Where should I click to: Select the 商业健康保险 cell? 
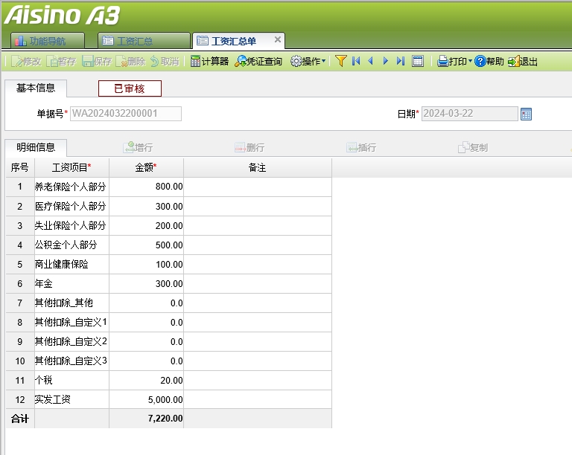pyautogui.click(x=71, y=264)
